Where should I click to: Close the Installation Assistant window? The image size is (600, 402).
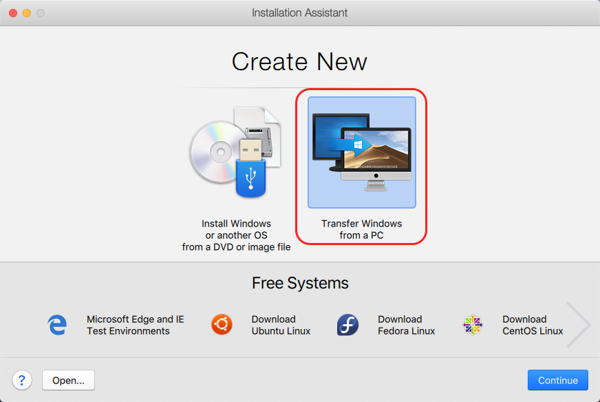coord(13,13)
